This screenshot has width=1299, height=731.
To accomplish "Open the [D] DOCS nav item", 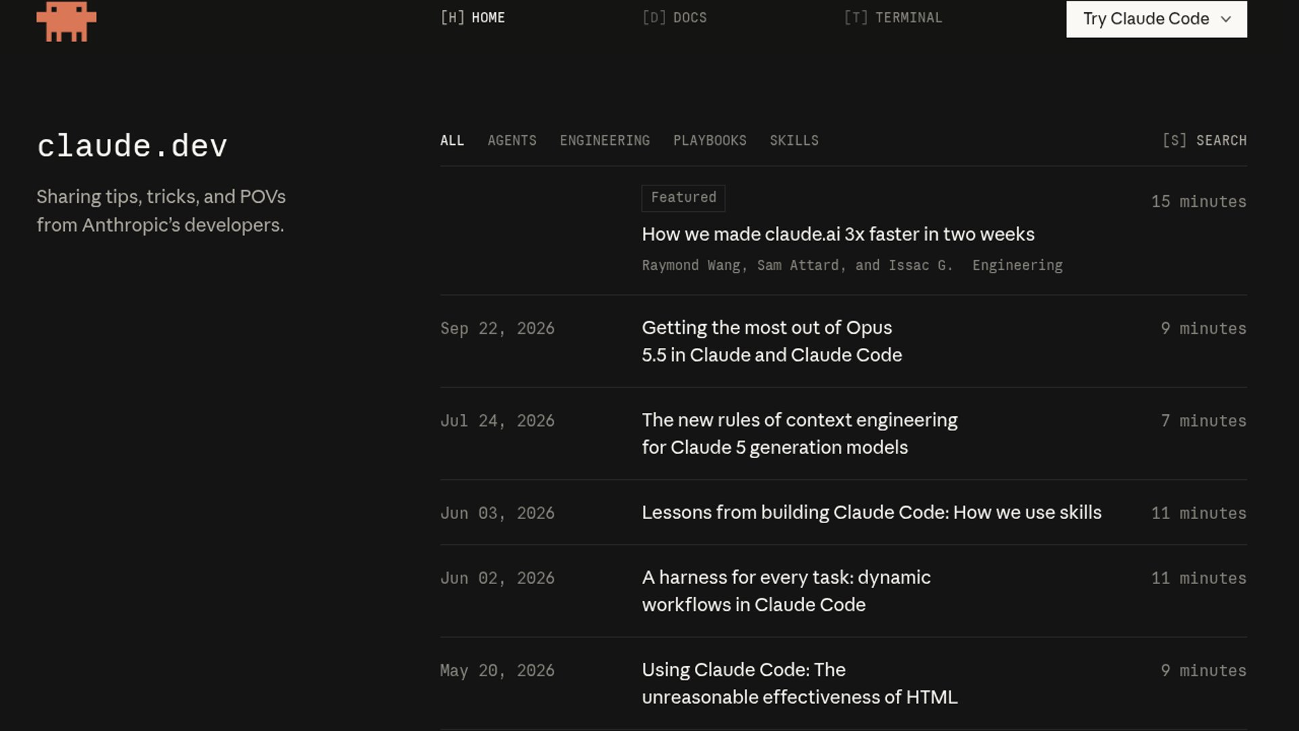I will click(x=674, y=18).
